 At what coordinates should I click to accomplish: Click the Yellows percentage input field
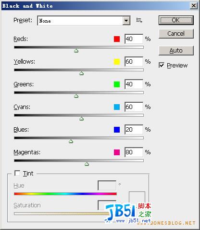pos(134,62)
